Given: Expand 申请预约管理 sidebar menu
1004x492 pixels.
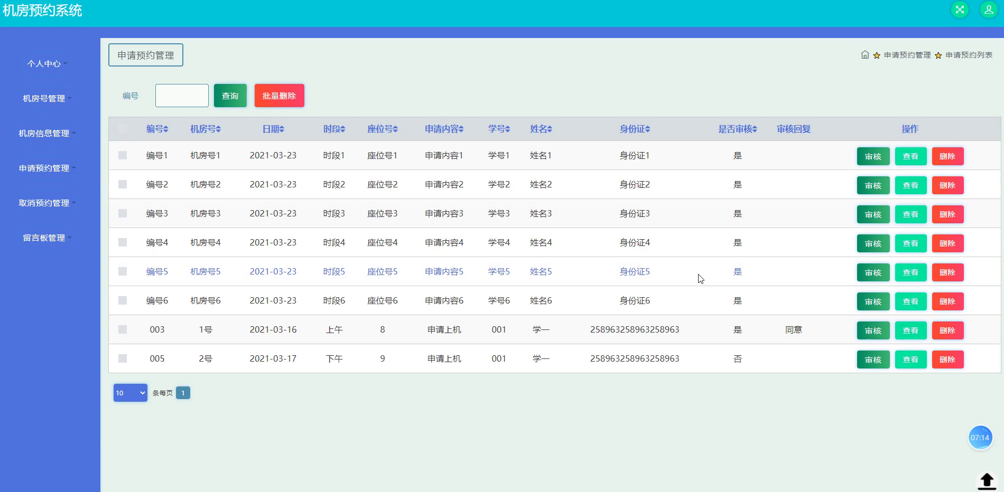Looking at the screenshot, I should coord(47,168).
